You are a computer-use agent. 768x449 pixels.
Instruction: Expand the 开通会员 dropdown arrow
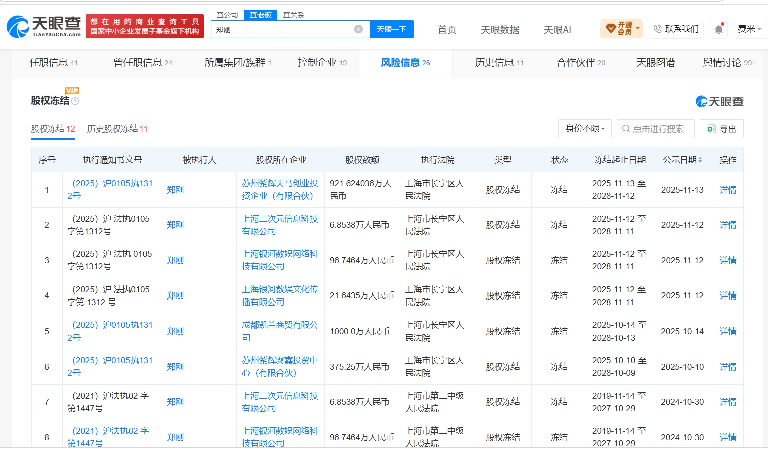[637, 28]
